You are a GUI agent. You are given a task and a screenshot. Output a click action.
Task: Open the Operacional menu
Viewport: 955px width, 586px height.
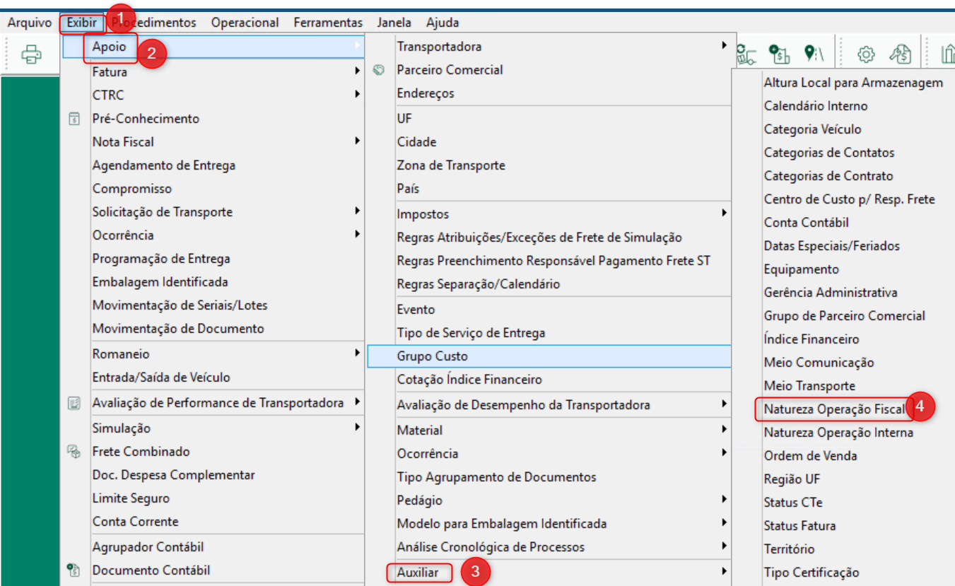245,23
